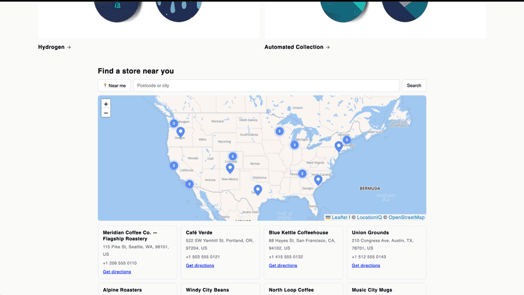524x295 pixels.
Task: Open the 3-store cluster near Vermont
Action: pyautogui.click(x=347, y=140)
